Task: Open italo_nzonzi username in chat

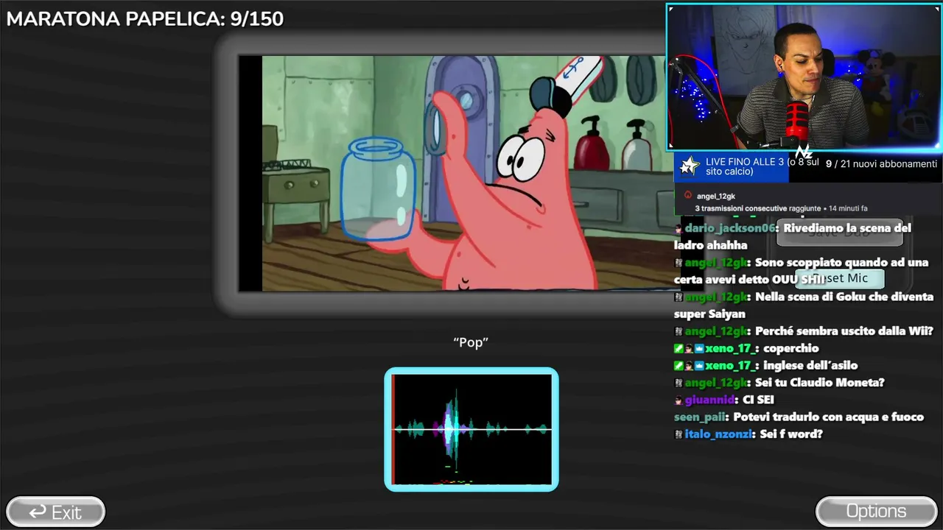Action: pos(718,434)
